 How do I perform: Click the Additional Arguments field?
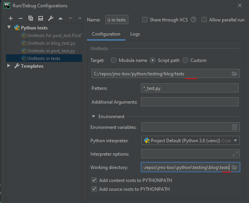tap(190, 102)
